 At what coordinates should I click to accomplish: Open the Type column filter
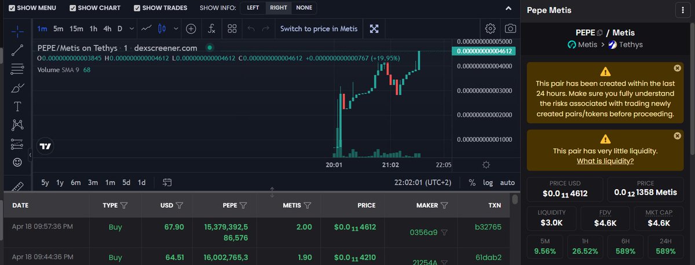pyautogui.click(x=123, y=205)
